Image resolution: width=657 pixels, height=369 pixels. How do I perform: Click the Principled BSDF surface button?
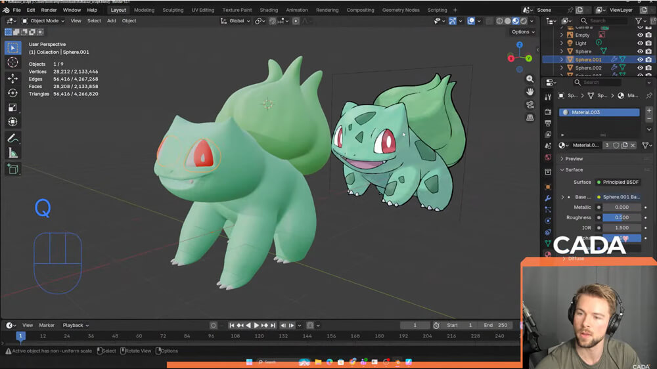(x=618, y=182)
